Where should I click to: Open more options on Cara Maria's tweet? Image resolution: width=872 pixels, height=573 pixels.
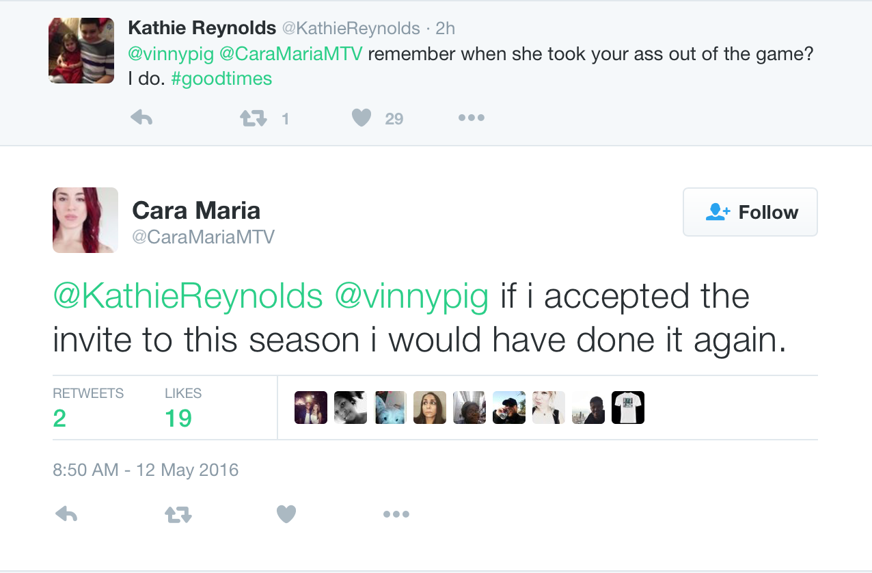(x=396, y=514)
